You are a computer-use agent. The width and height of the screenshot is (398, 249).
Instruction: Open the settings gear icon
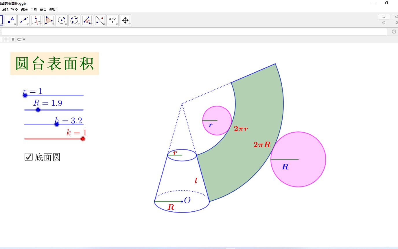click(396, 23)
